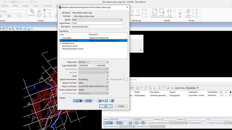The height and width of the screenshot is (130, 232).
Task: Click the Scale field in References window
Action: point(119,119)
